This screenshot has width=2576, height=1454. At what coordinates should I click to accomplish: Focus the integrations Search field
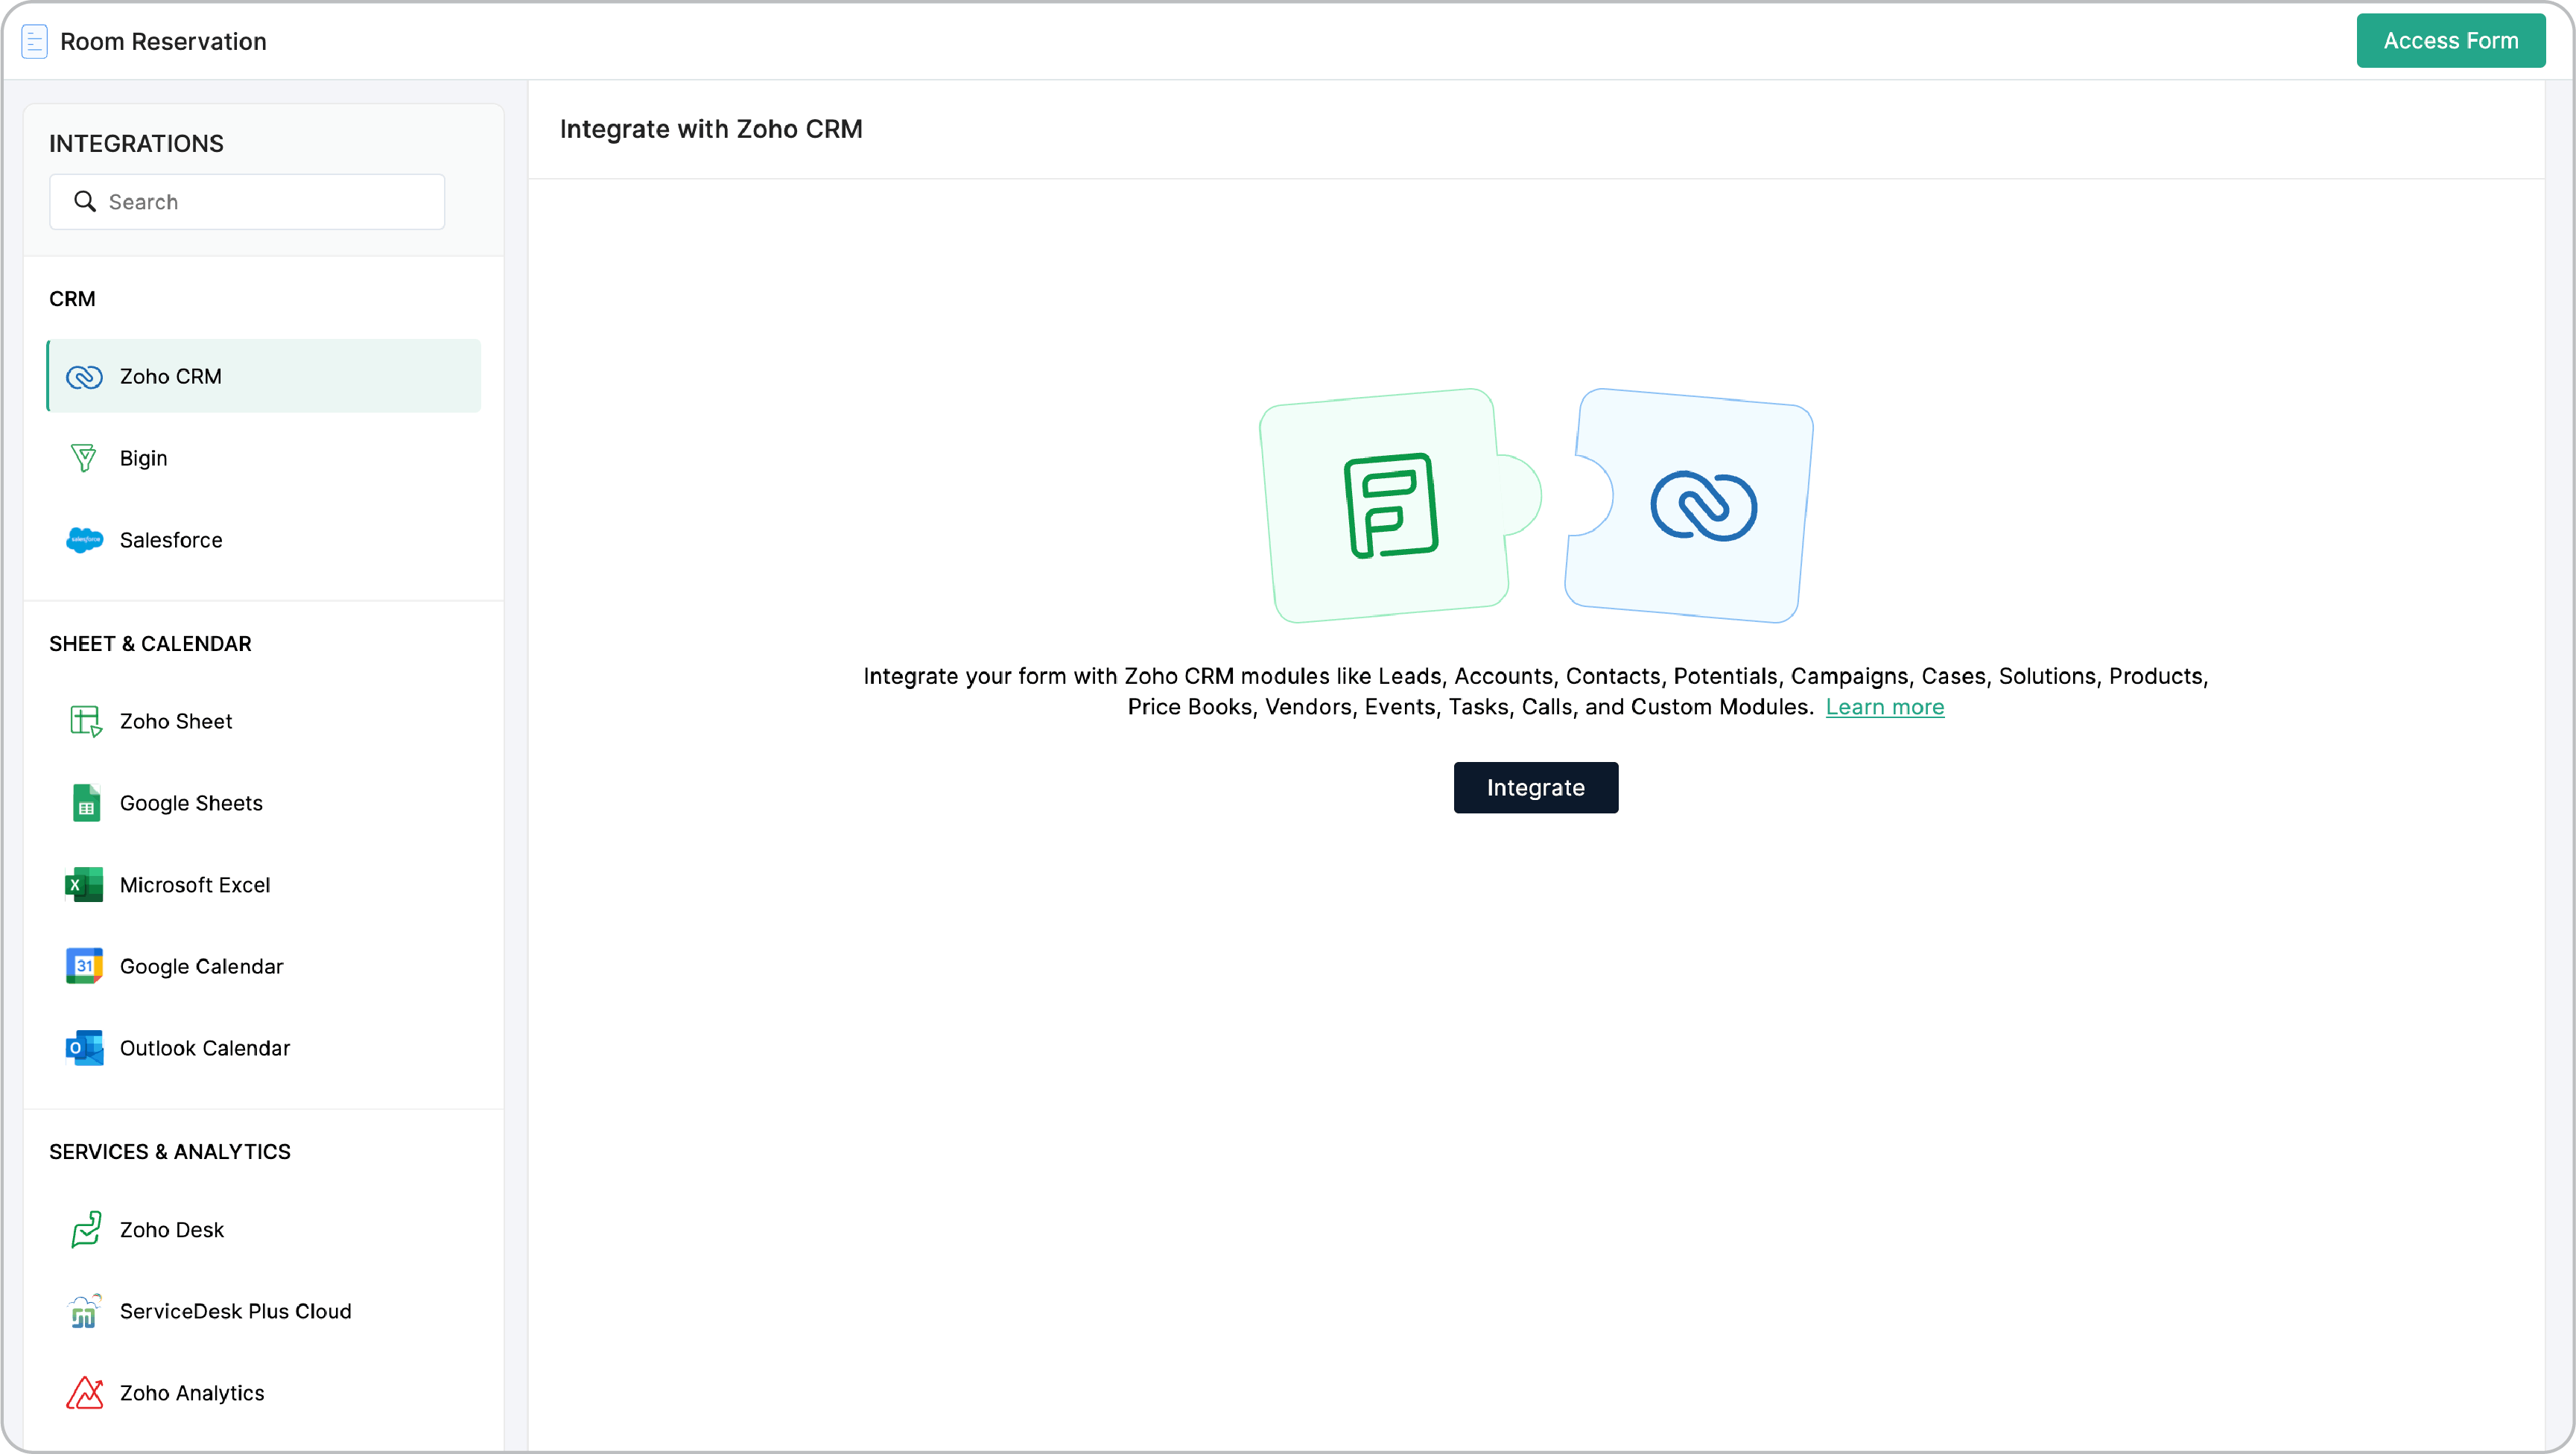click(270, 202)
